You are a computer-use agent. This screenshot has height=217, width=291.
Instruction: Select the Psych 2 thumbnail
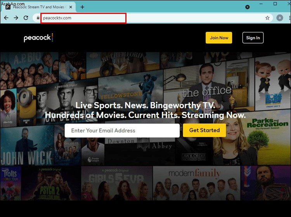pos(51,183)
